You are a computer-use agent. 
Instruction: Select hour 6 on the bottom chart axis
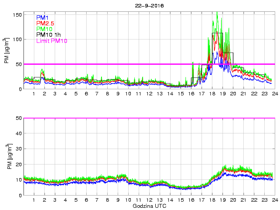86,200
